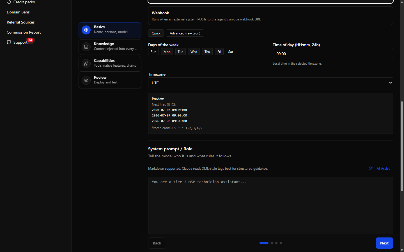Toggle Sat day of week

231,52
